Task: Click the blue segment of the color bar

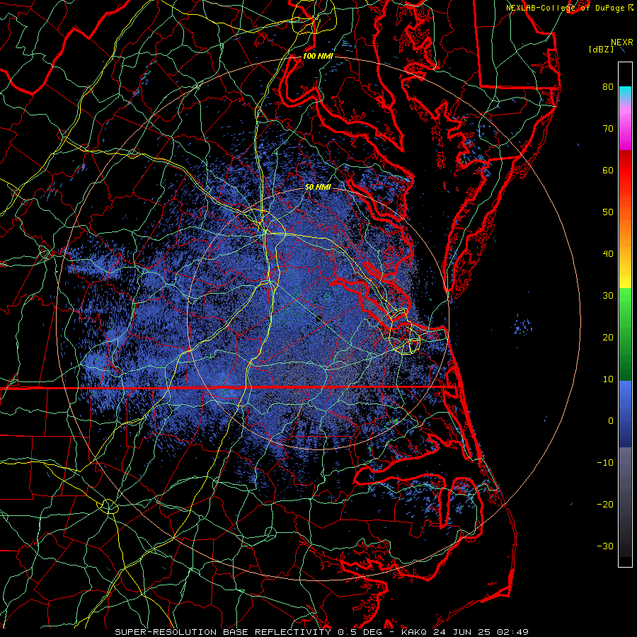Action: pos(625,413)
